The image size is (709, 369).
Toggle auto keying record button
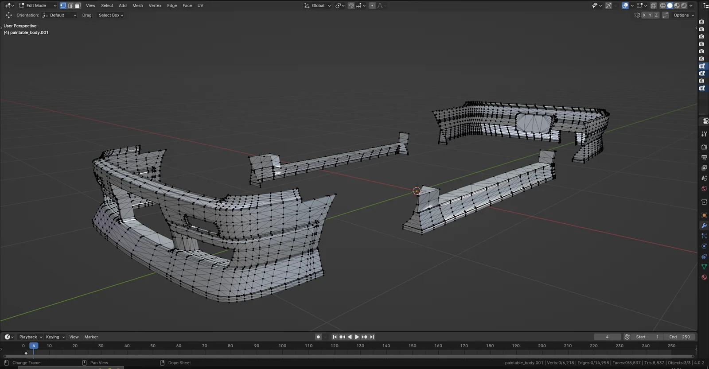click(318, 337)
